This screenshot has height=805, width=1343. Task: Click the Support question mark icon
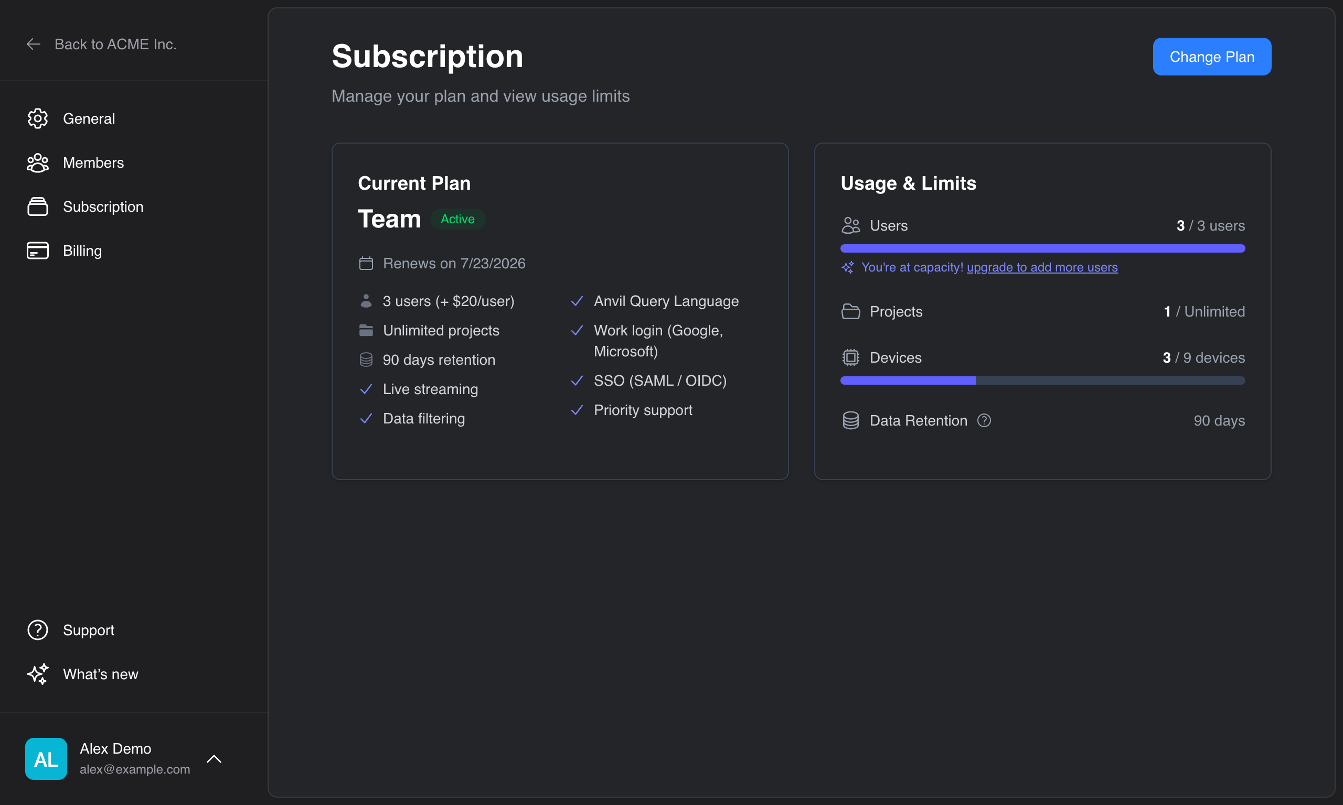click(37, 630)
